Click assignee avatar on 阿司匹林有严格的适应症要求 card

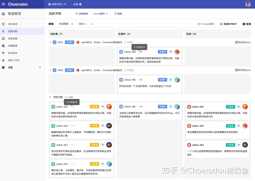click(109, 145)
